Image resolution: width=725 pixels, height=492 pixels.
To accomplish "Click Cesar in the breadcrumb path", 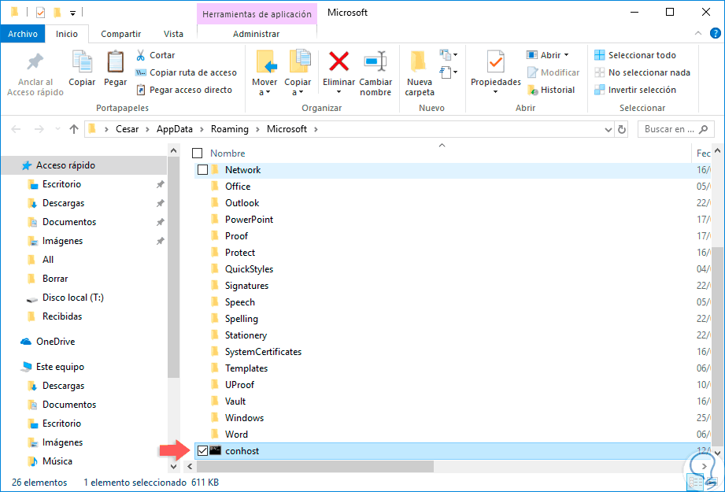I will coord(128,129).
